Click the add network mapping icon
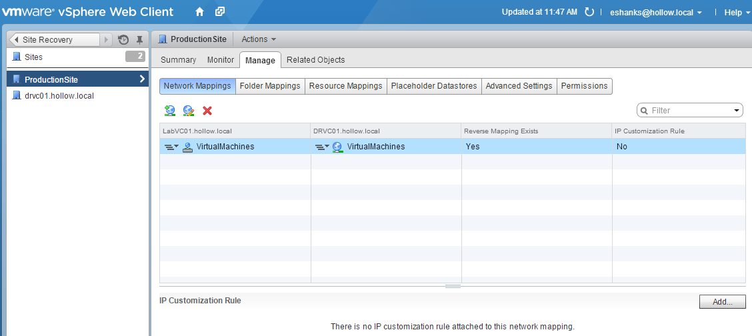The height and width of the screenshot is (336, 752). click(x=170, y=111)
